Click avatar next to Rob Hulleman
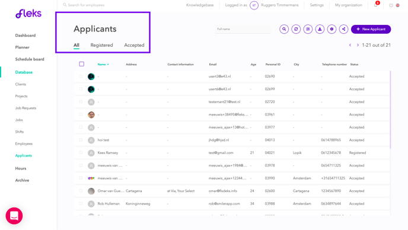The width and height of the screenshot is (408, 230). coord(91,204)
